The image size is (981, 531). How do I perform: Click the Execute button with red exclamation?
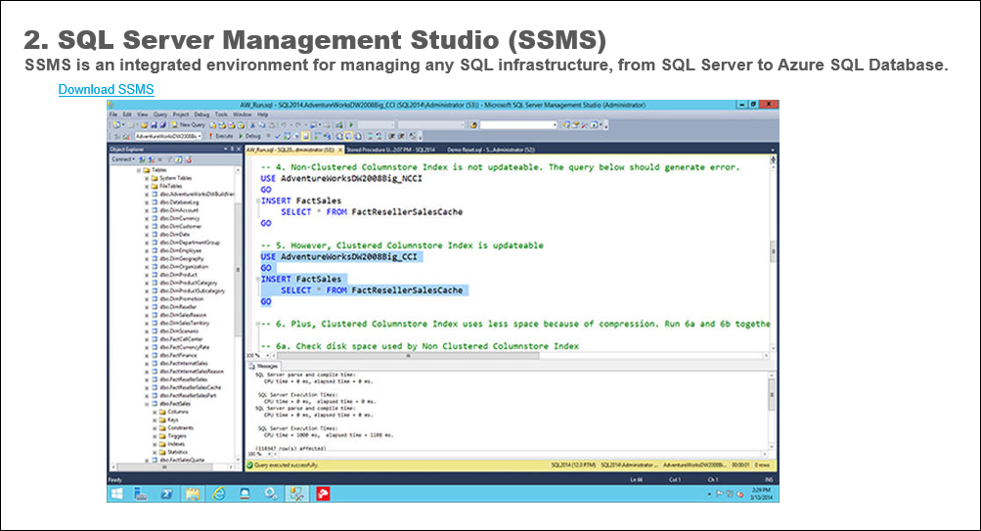click(221, 136)
